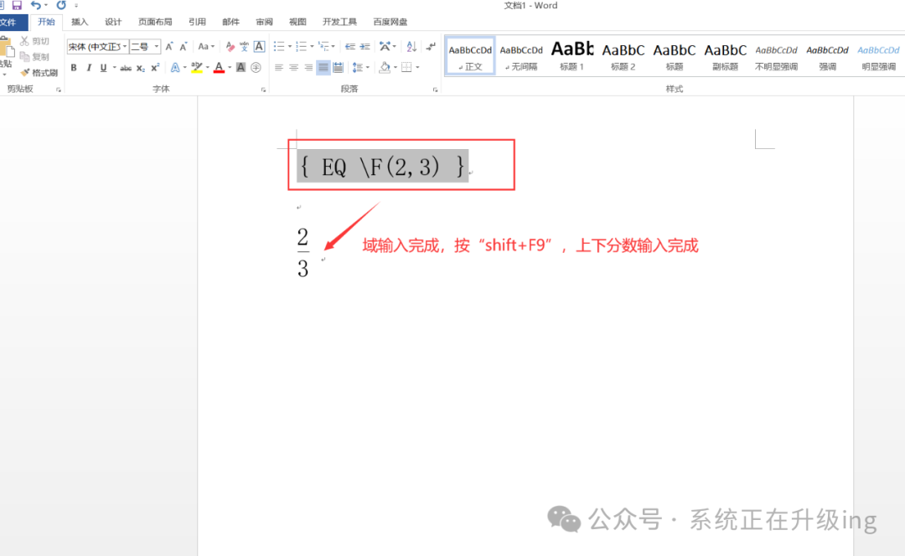Switch to the 百度网盘 tab
Viewport: 905px width, 556px height.
tap(390, 22)
